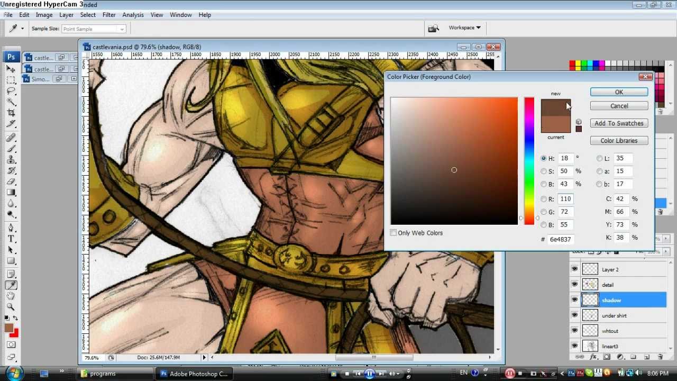Click the foreground color swatch in toolbox

click(9, 329)
